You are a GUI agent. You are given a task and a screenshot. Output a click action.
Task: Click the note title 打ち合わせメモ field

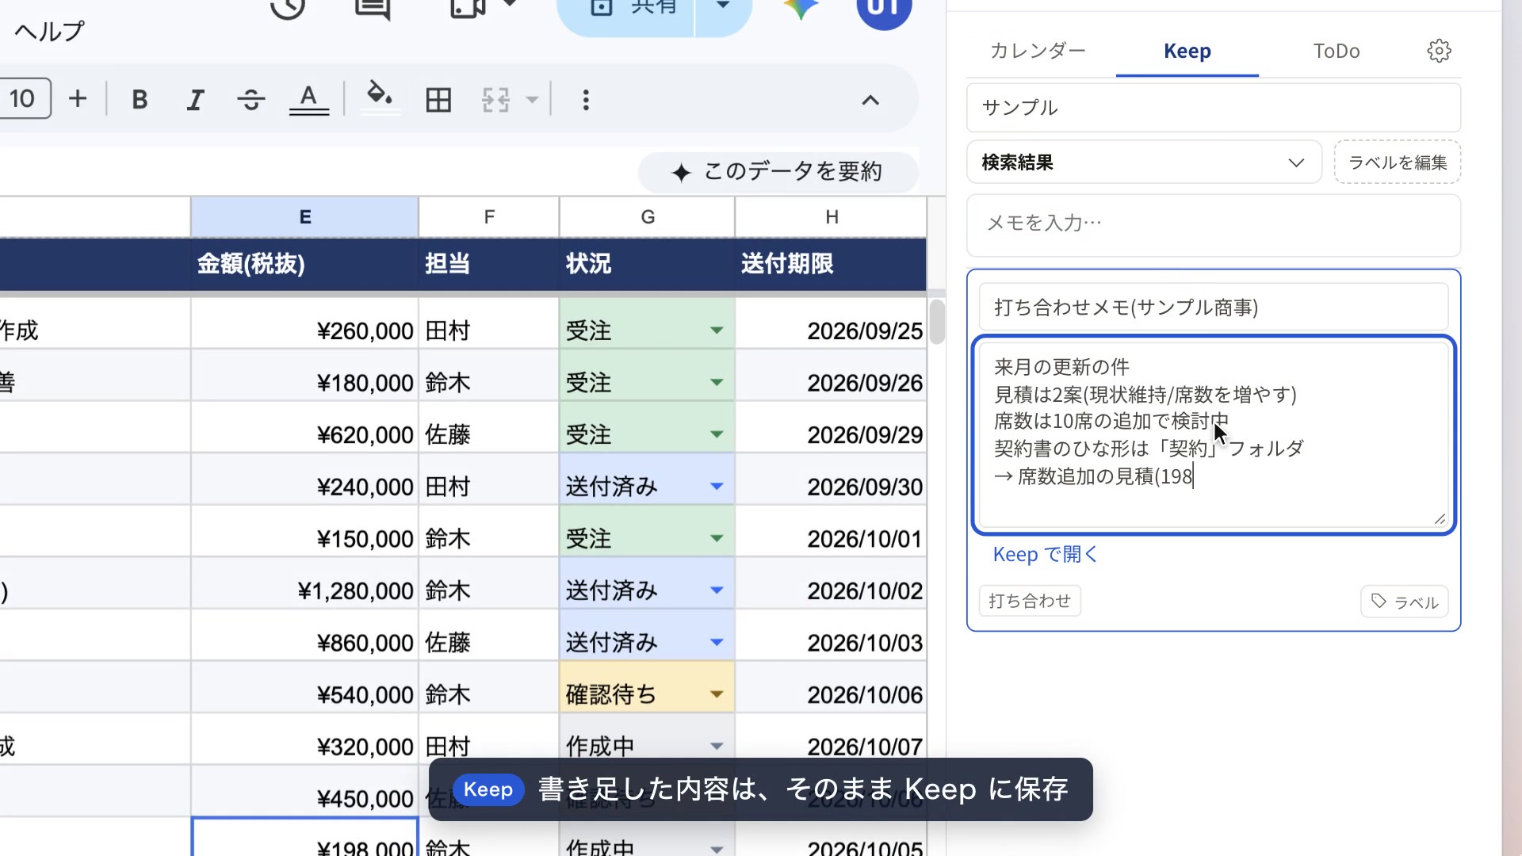pyautogui.click(x=1213, y=308)
